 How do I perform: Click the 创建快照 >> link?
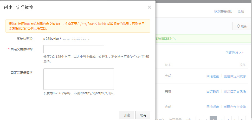coord(234,53)
